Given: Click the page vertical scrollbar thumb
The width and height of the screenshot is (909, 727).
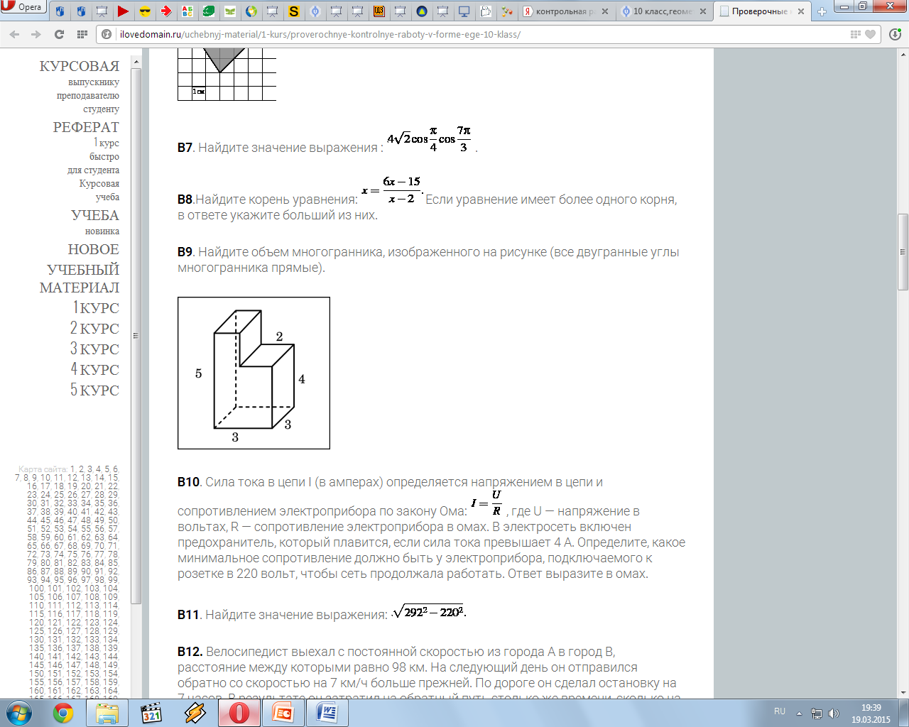Looking at the screenshot, I should (903, 251).
